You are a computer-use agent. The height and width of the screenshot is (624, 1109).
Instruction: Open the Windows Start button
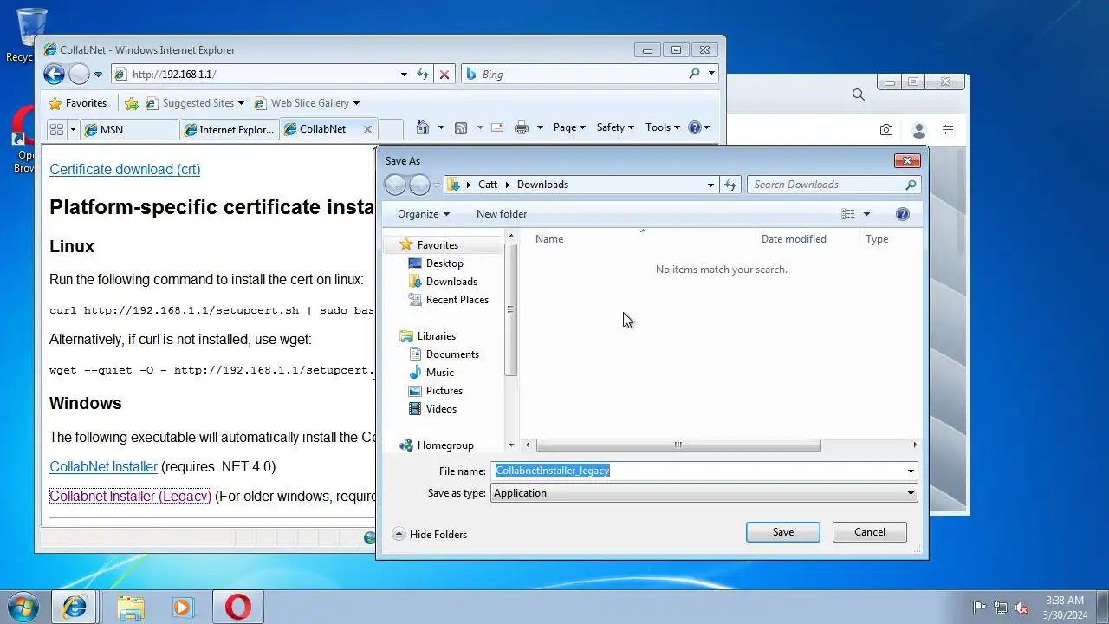click(x=23, y=607)
